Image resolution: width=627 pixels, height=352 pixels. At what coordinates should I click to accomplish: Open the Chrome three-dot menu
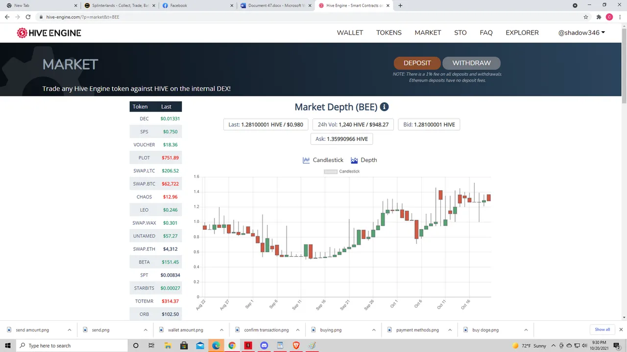point(620,17)
